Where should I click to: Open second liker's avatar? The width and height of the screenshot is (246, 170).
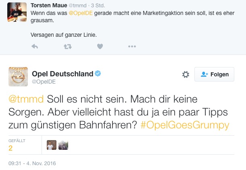click(x=63, y=145)
